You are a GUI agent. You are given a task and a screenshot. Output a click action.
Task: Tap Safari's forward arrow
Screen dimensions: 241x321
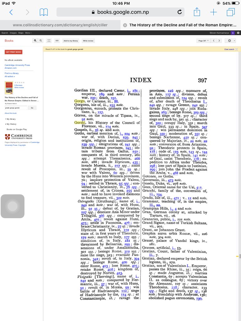(27, 12)
